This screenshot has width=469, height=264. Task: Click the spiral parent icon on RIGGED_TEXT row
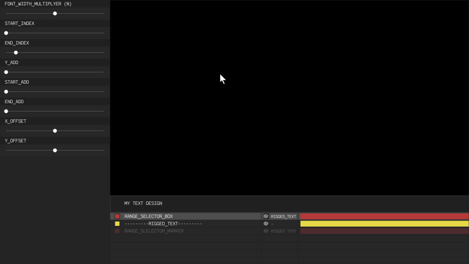[266, 223]
